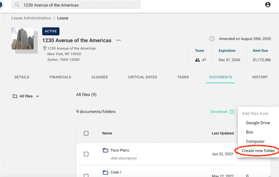This screenshot has width=279, height=177.
Task: Select Create new folder from menu
Action: click(x=258, y=151)
